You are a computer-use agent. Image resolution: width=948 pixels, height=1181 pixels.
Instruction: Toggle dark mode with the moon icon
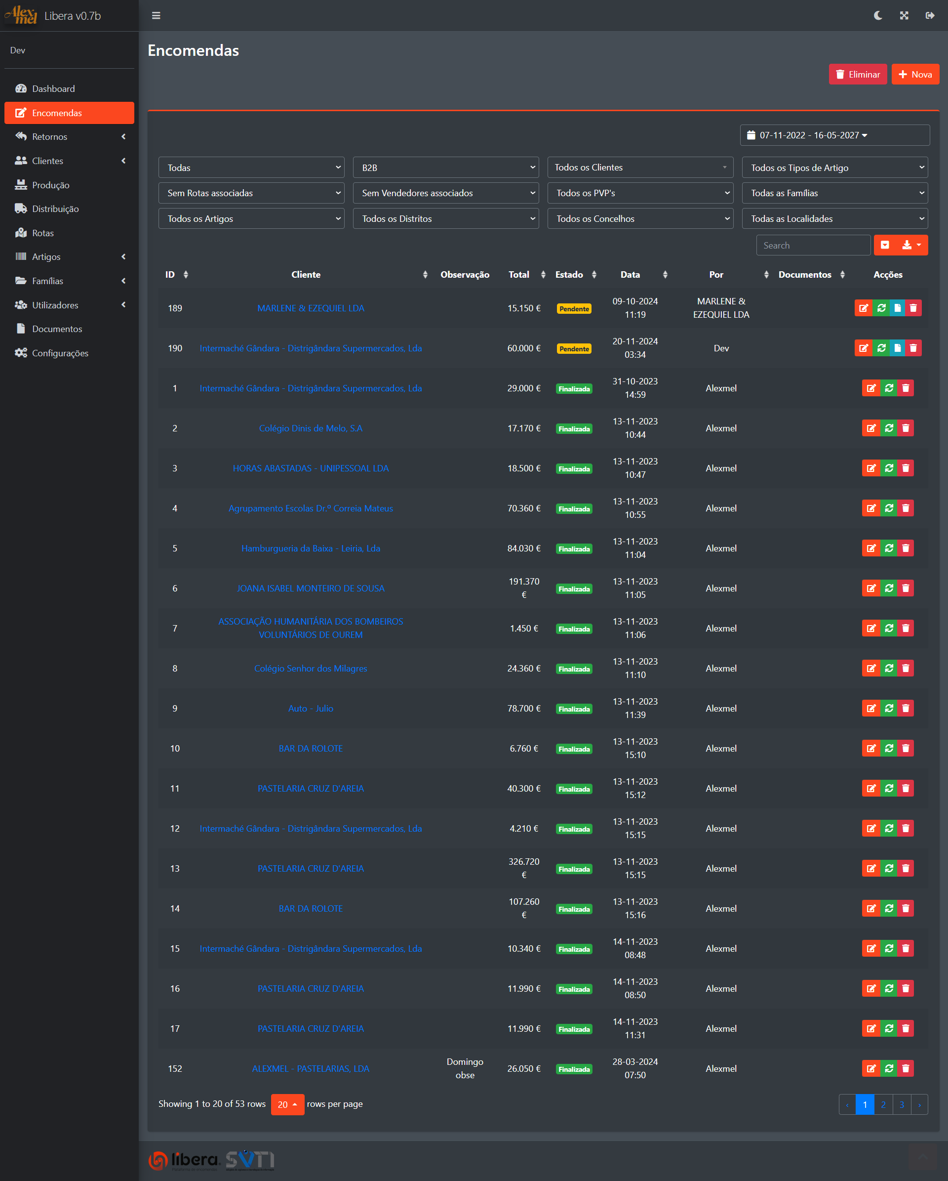click(878, 15)
